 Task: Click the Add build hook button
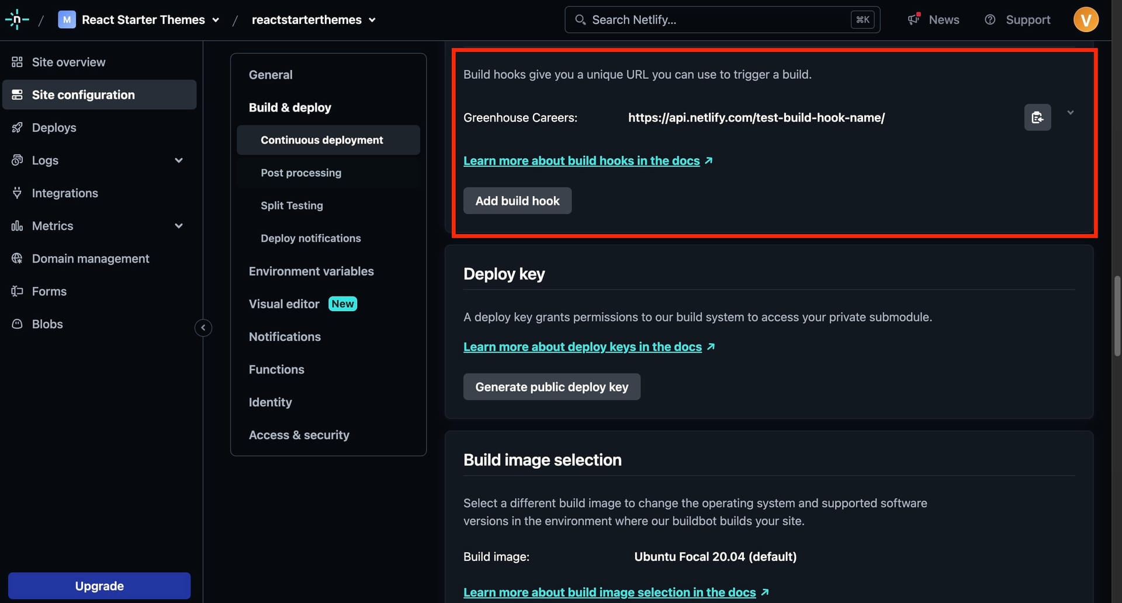(x=517, y=200)
